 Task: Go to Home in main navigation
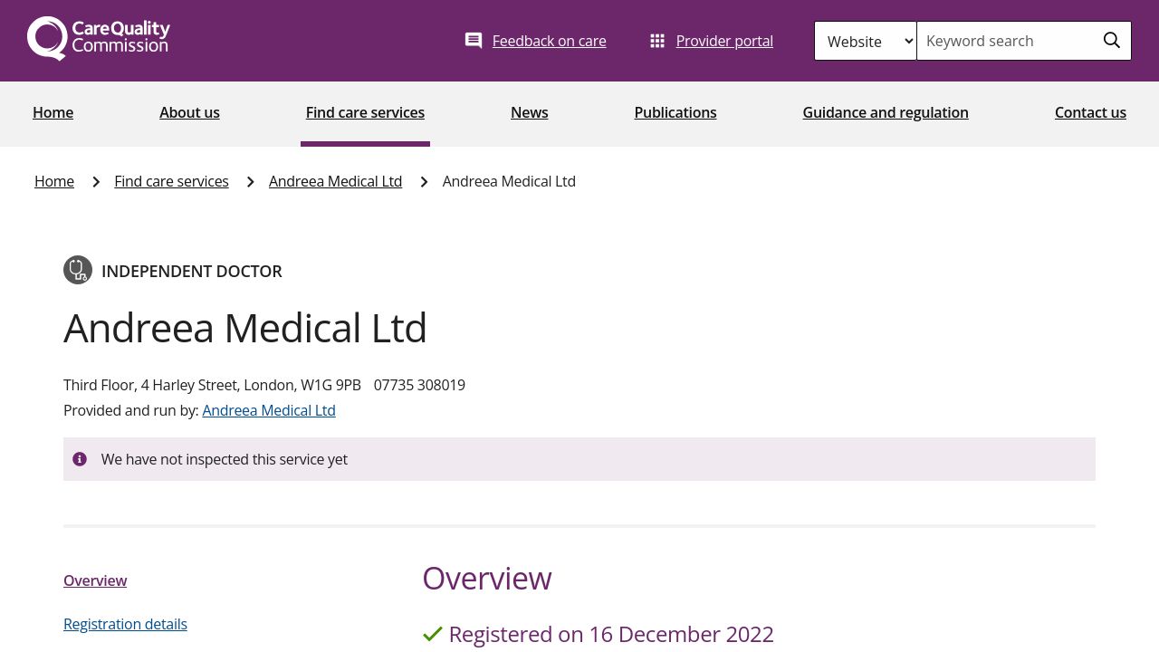53,112
